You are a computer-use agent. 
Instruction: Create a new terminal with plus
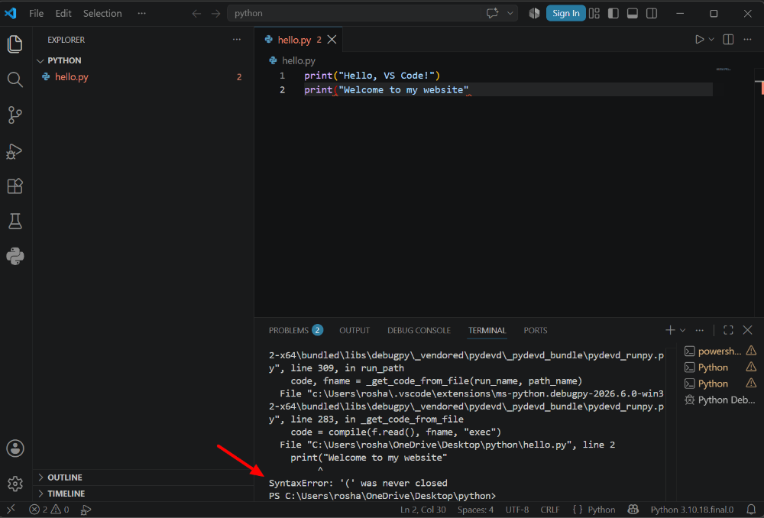[x=670, y=330]
